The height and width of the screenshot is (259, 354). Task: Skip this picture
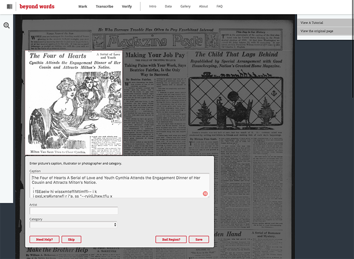pos(71,240)
